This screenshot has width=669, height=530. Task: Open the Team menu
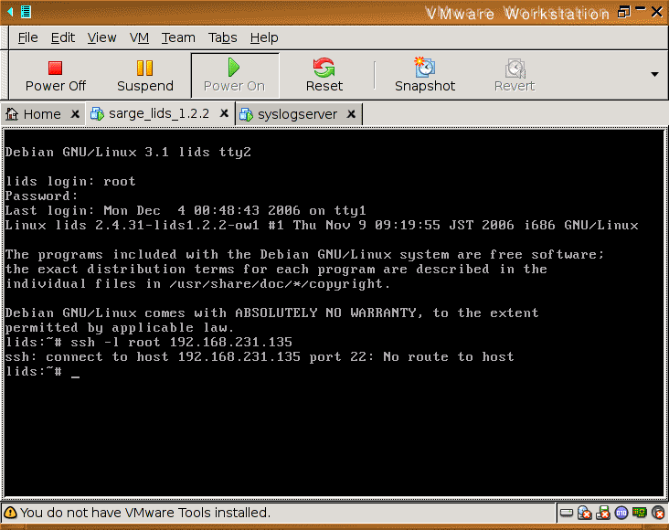[x=178, y=37]
